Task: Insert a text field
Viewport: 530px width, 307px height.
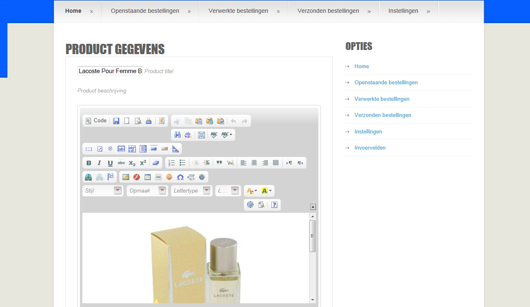Action: pos(121,149)
